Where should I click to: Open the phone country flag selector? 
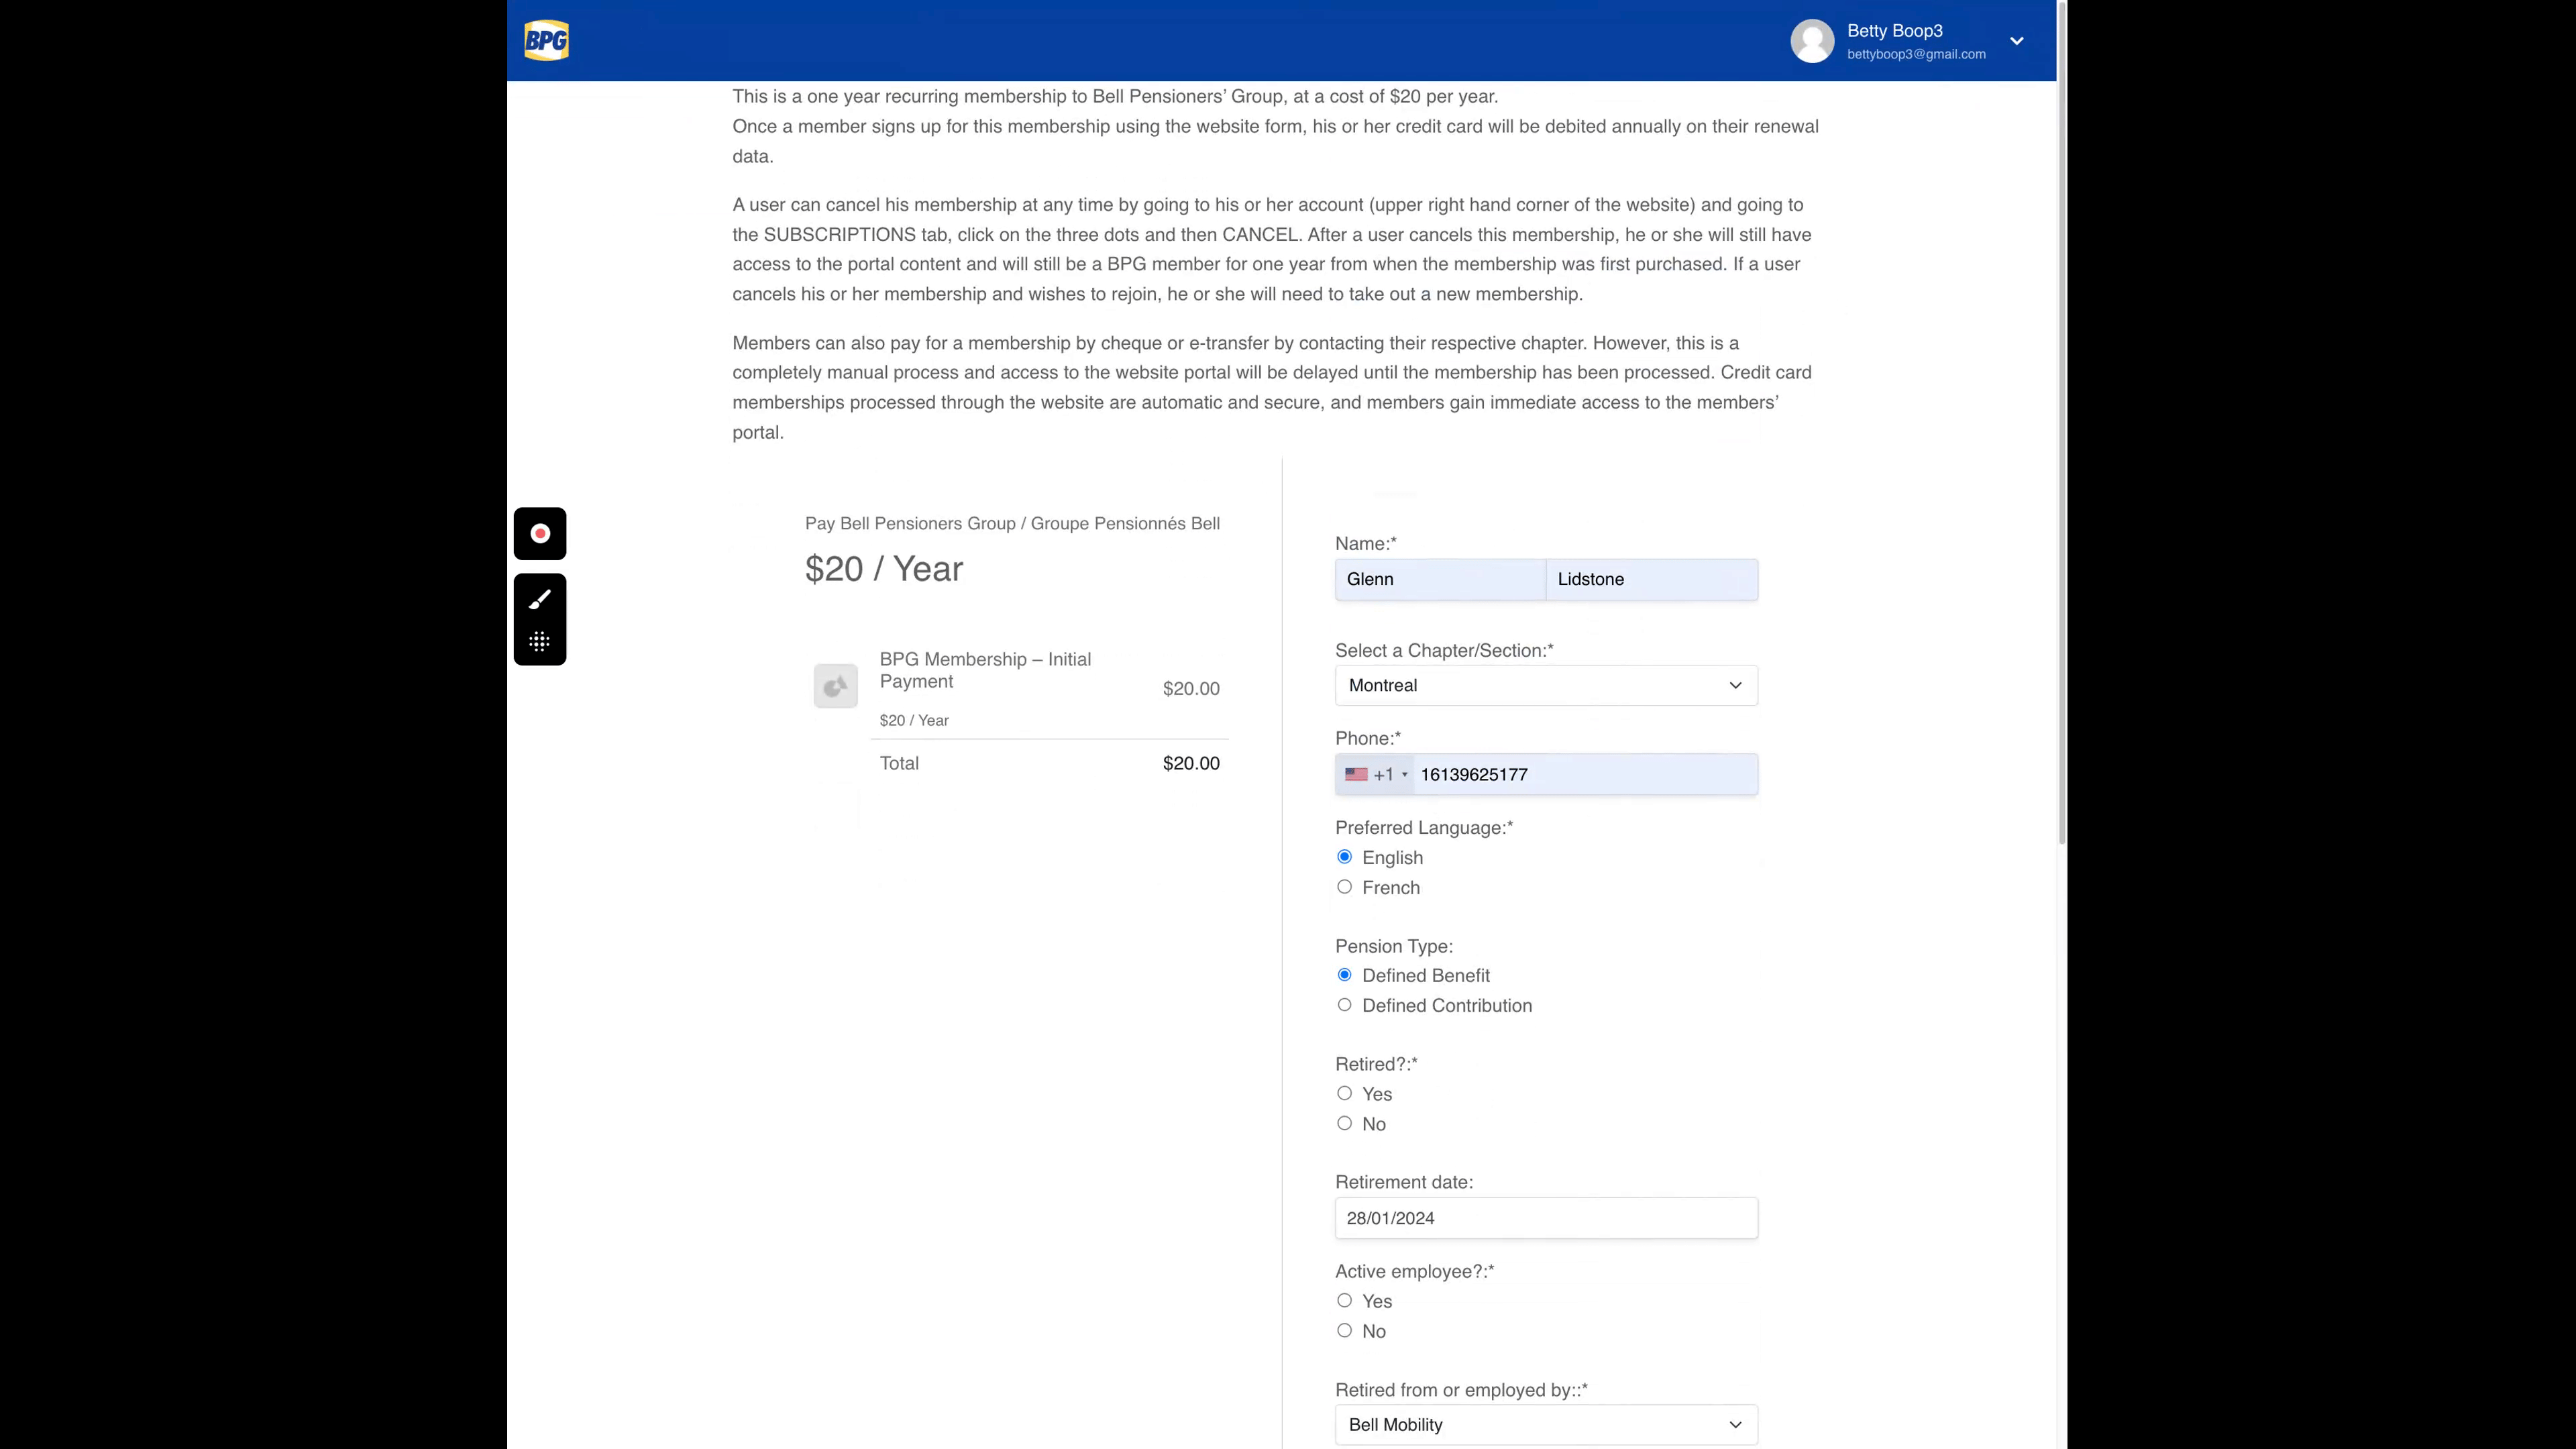(1375, 775)
